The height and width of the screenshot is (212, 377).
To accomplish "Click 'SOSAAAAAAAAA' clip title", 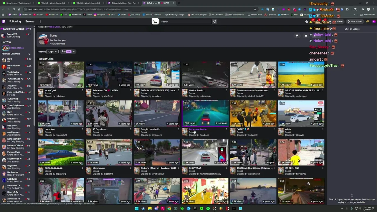I will pos(54,168).
